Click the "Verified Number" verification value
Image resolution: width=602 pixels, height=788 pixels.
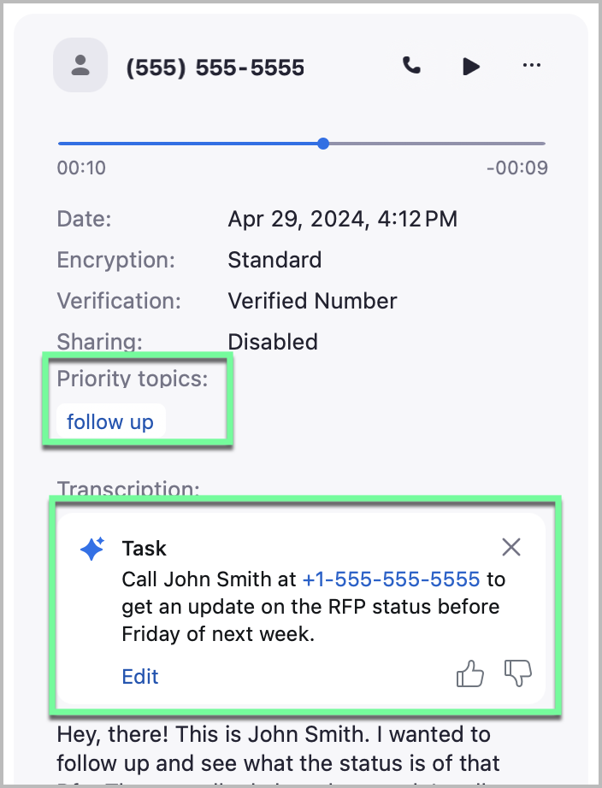click(x=312, y=301)
